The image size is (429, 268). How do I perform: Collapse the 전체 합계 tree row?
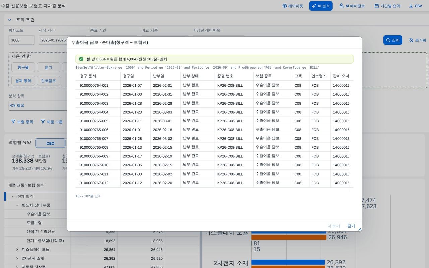[x=13, y=196]
